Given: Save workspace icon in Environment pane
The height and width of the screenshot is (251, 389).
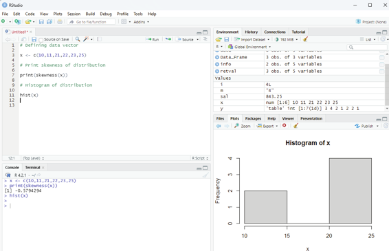Looking at the screenshot, I should [227, 39].
